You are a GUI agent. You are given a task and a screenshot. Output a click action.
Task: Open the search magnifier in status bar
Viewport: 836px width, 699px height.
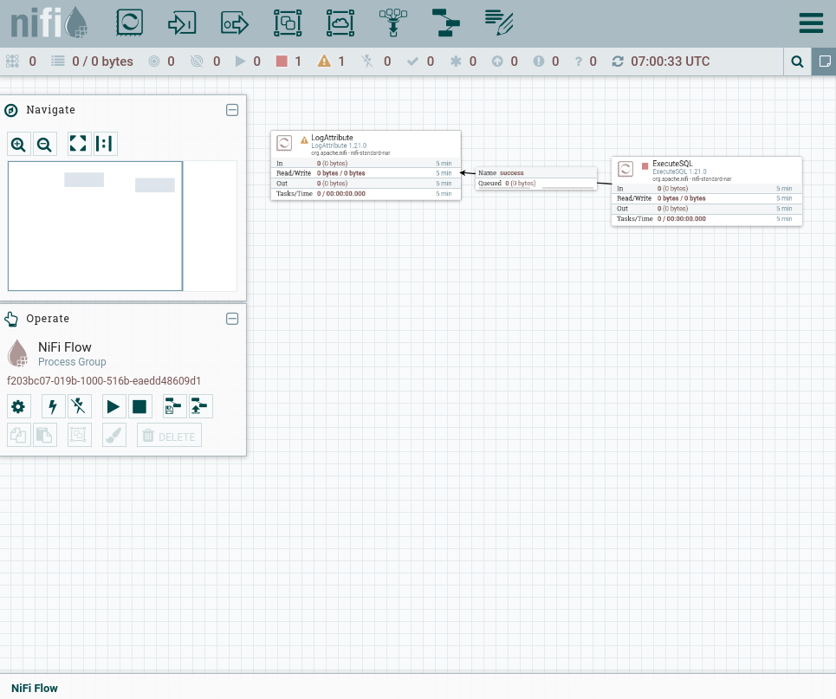coord(797,61)
